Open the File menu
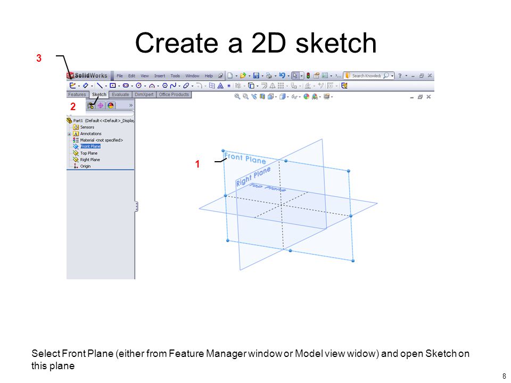Screen dimensions: 511x383 pyautogui.click(x=120, y=76)
